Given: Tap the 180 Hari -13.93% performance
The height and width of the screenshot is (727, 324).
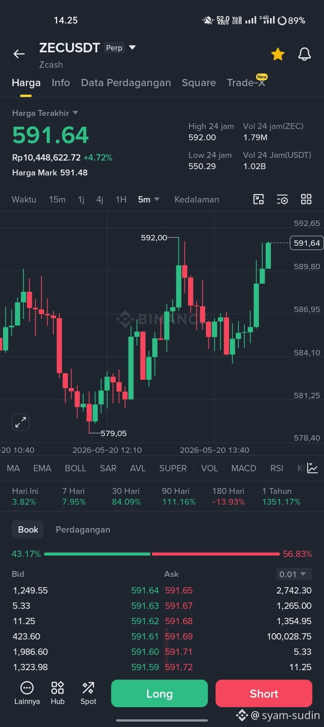Looking at the screenshot, I should [x=228, y=497].
